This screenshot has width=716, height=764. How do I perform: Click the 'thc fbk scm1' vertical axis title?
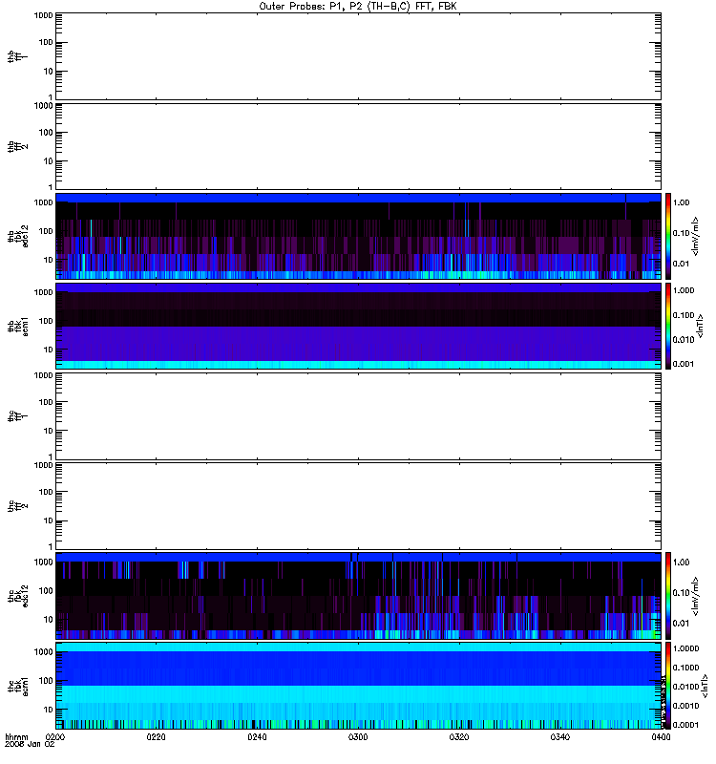(x=18, y=686)
